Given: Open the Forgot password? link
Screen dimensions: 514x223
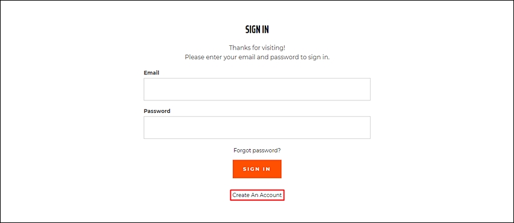Looking at the screenshot, I should pos(257,150).
